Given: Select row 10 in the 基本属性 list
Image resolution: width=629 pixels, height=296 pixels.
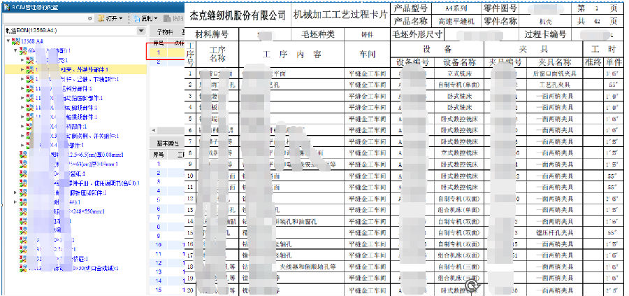Looking at the screenshot, I should coord(167,245).
